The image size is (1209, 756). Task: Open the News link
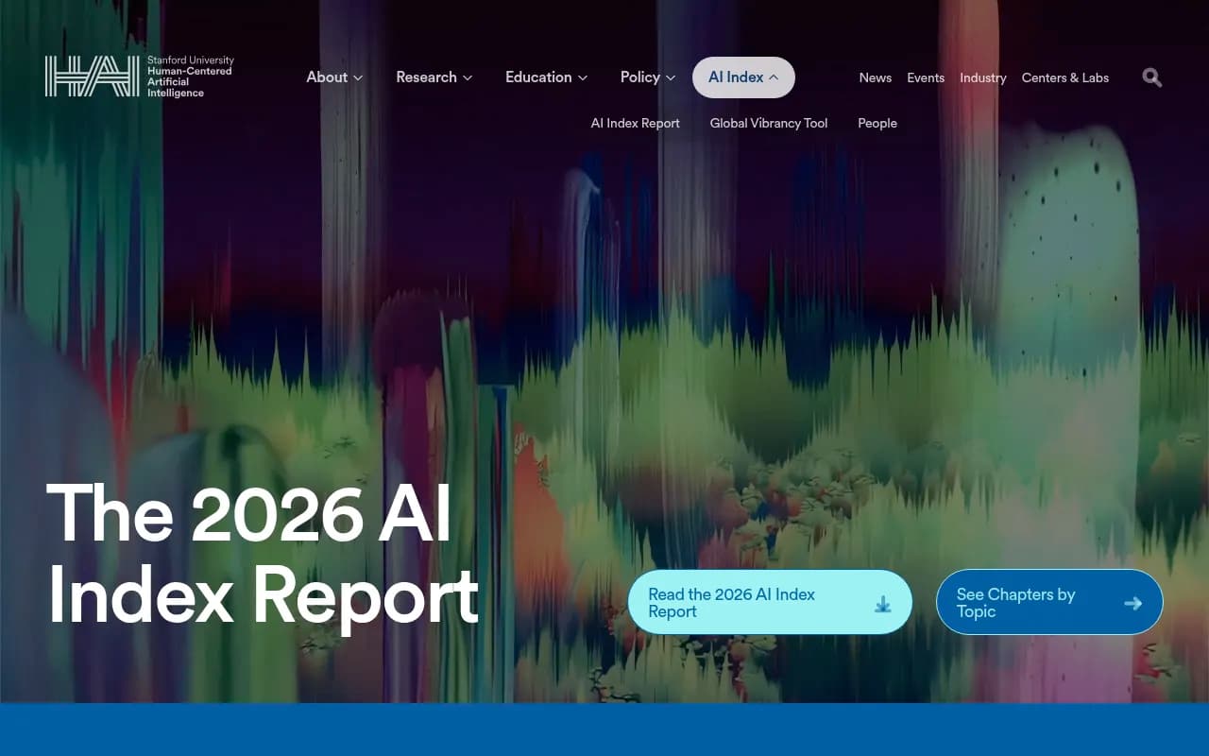(x=876, y=77)
